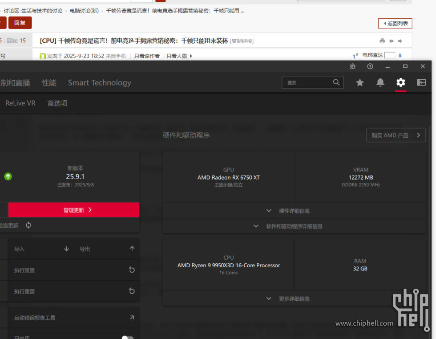Viewport: 436px width, 339px height.
Task: Click the forum previous thread arrow icon
Action: (391, 41)
